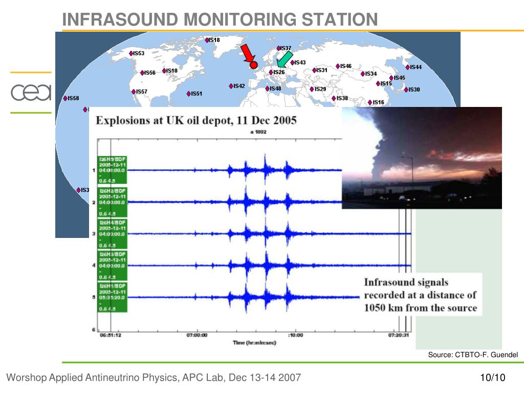This screenshot has width=524, height=393.
Task: Click the IS29 station marker
Action: [312, 89]
